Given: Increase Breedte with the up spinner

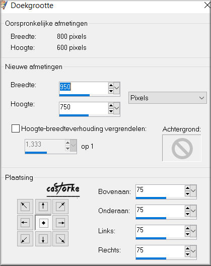Looking at the screenshot, I should point(111,85).
